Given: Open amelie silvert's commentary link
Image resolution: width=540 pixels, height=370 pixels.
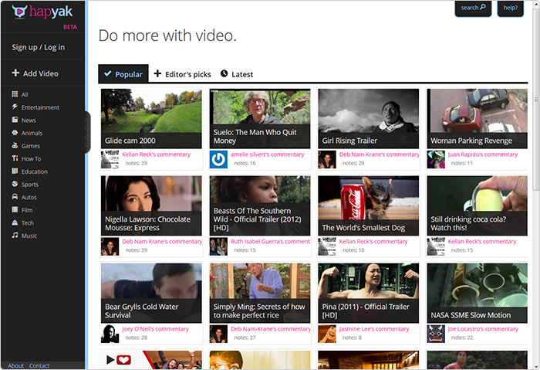Looking at the screenshot, I should [268, 154].
